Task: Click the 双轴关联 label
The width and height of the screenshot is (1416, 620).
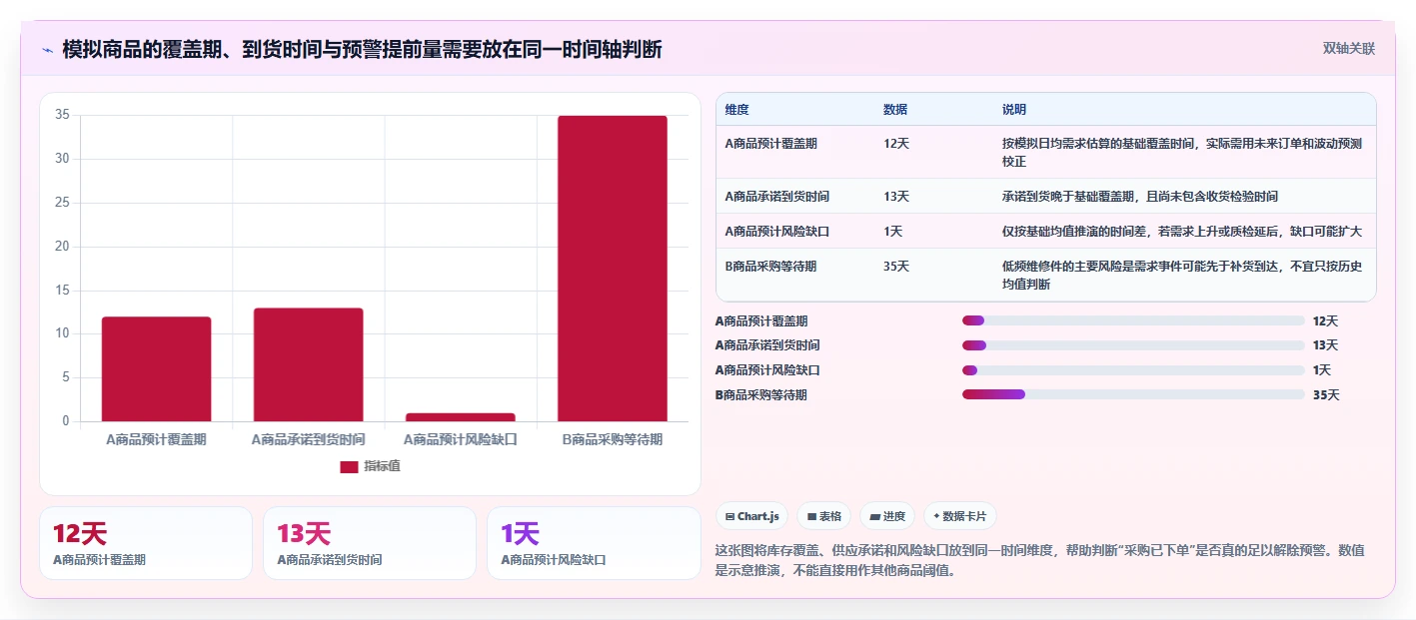Action: (x=1349, y=48)
